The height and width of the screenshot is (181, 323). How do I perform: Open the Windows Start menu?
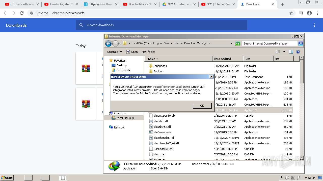click(7, 177)
